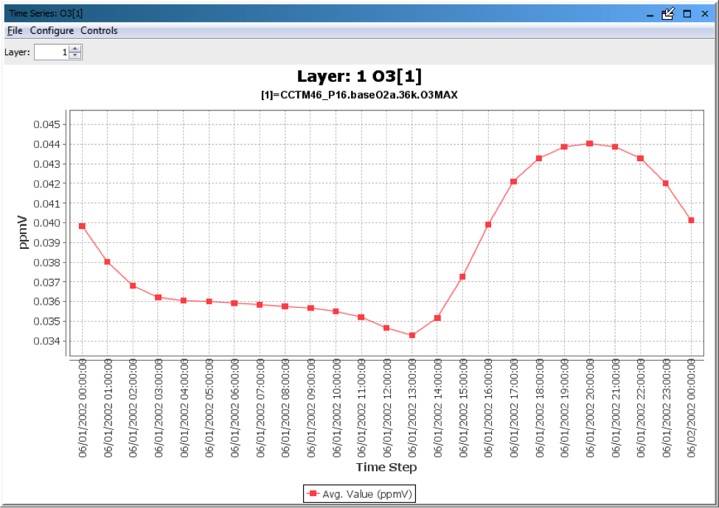This screenshot has width=719, height=508.
Task: Click the "Layer:" label
Action: click(17, 52)
